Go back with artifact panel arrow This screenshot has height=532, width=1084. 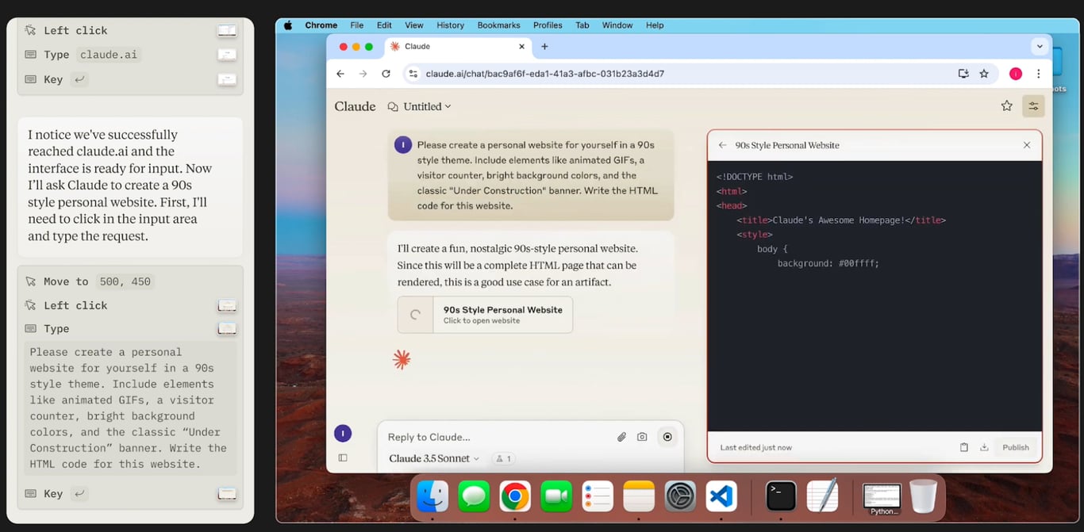pyautogui.click(x=722, y=145)
